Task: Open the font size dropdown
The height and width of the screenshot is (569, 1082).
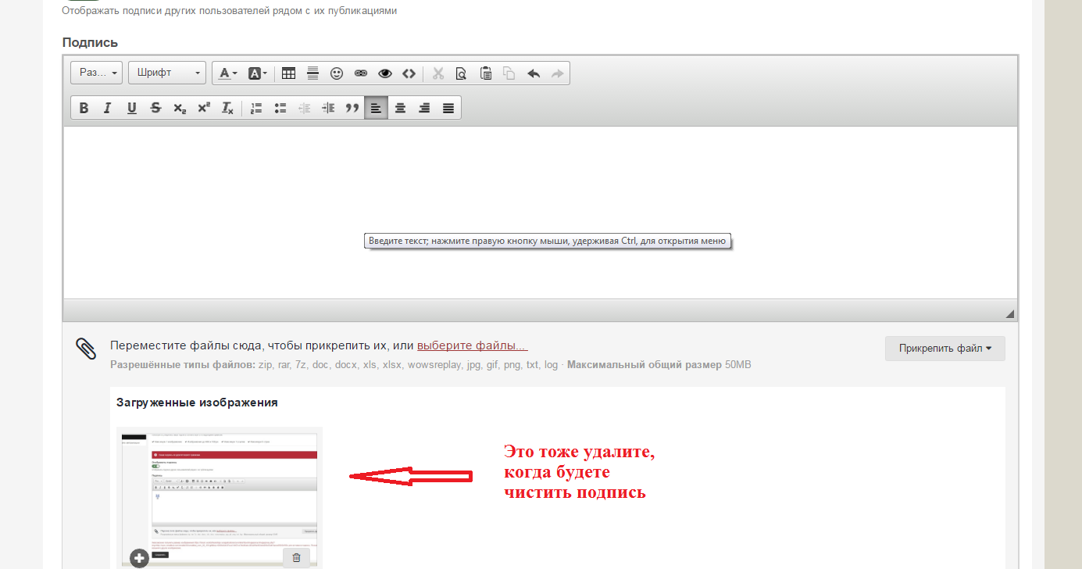Action: pyautogui.click(x=97, y=73)
